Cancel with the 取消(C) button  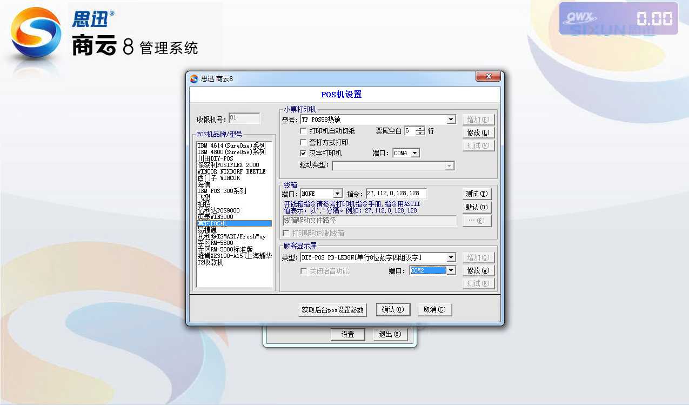point(434,310)
